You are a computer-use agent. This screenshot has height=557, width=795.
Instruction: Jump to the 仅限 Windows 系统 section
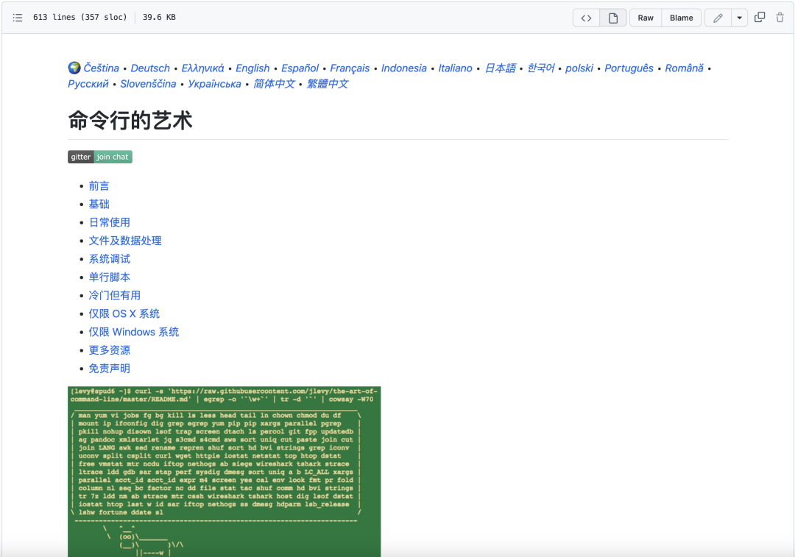[134, 332]
